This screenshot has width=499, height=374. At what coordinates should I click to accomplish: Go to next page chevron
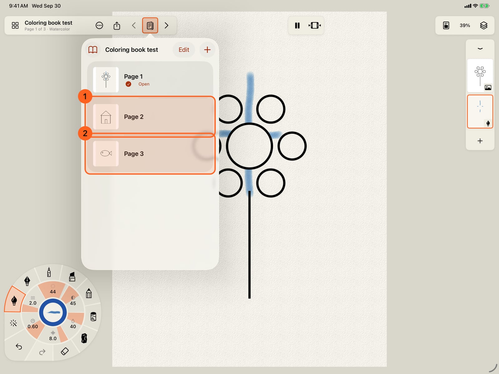coord(167,26)
